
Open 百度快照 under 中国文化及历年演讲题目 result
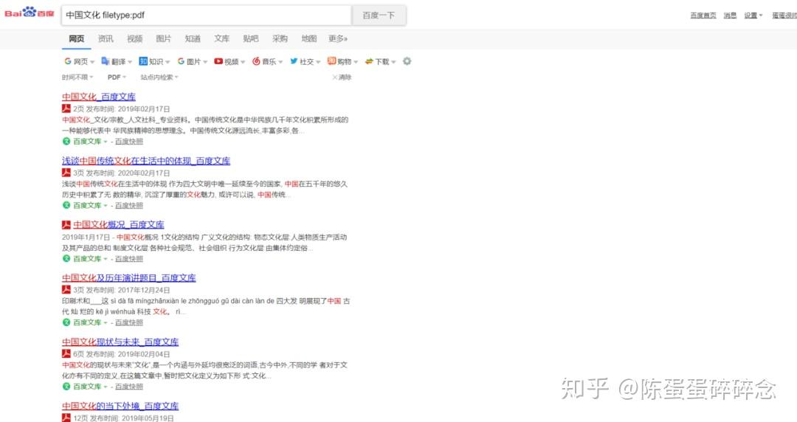(128, 322)
